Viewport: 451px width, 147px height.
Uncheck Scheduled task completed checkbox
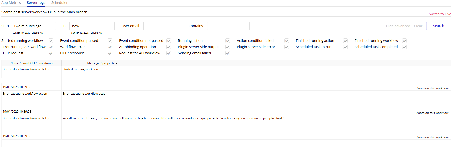point(404,47)
